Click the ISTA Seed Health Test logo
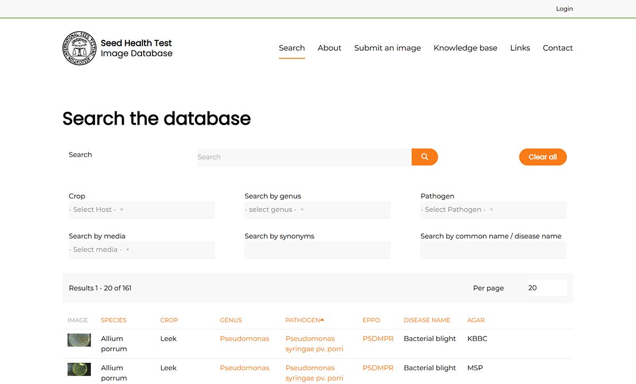This screenshot has height=384, width=636. (x=78, y=48)
